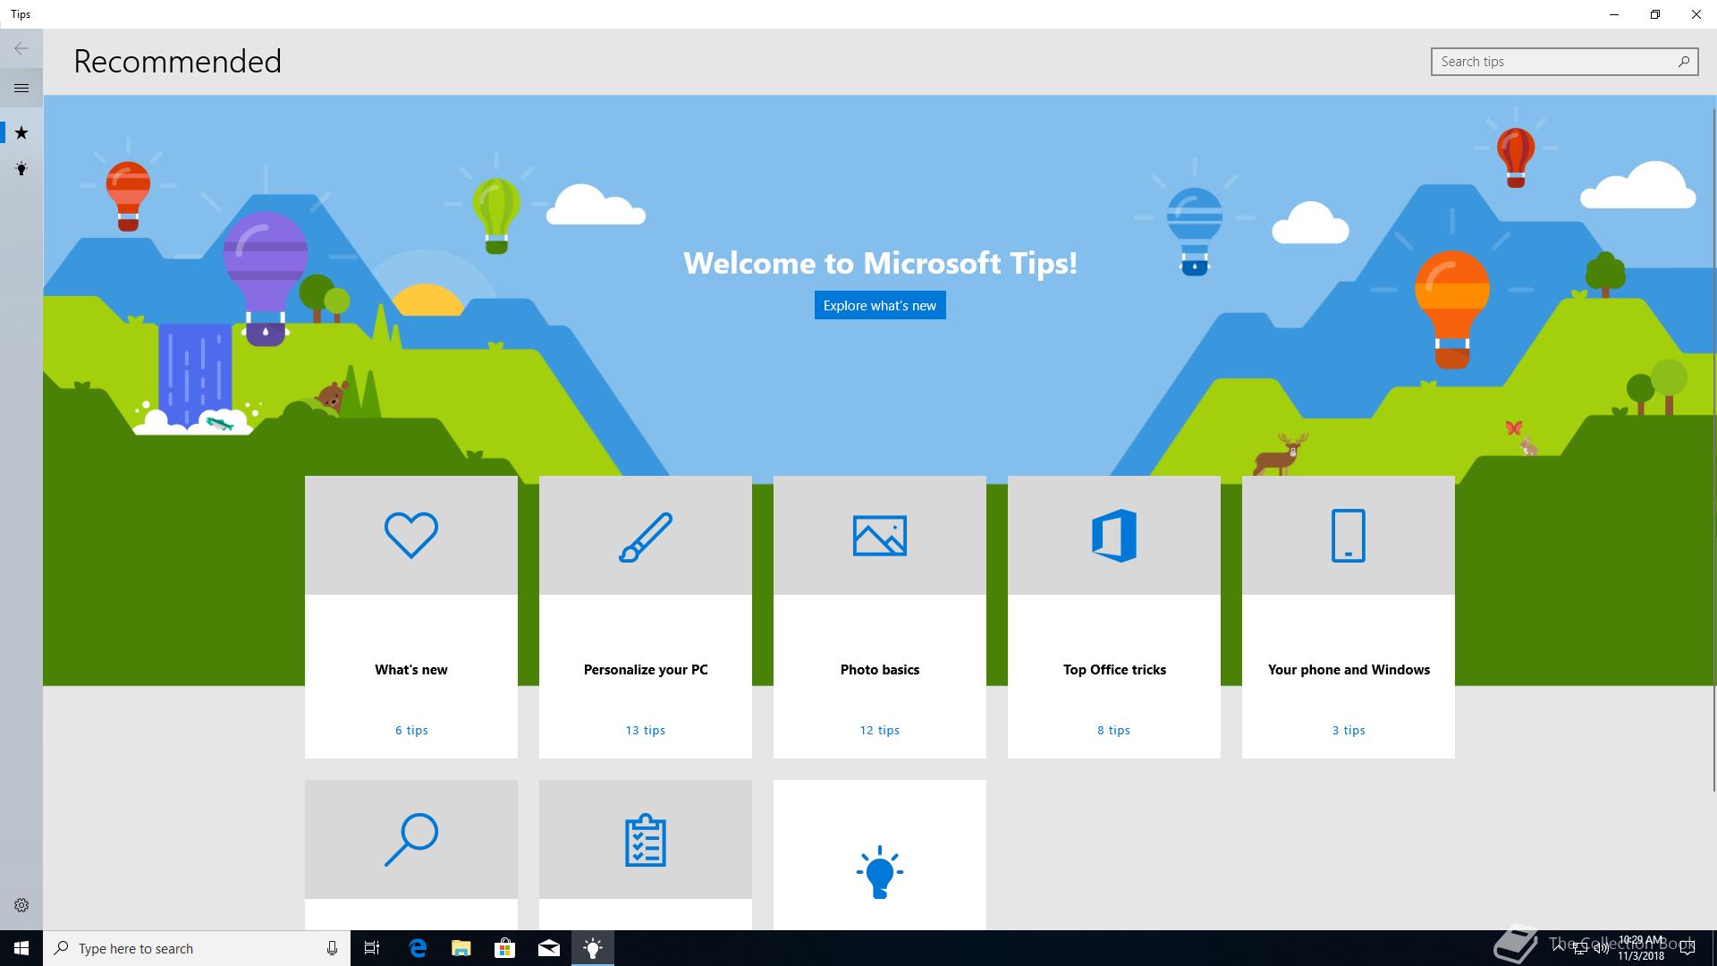Open Action Center notifications icon
1717x966 pixels.
[1687, 949]
